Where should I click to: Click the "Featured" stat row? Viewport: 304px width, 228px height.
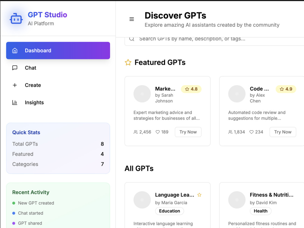pos(58,154)
